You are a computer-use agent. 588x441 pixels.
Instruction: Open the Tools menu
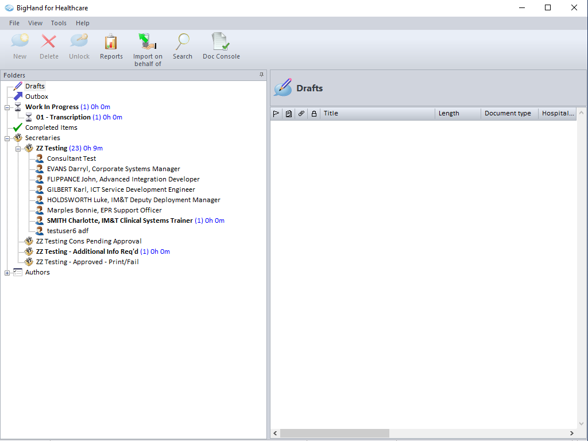pyautogui.click(x=59, y=23)
